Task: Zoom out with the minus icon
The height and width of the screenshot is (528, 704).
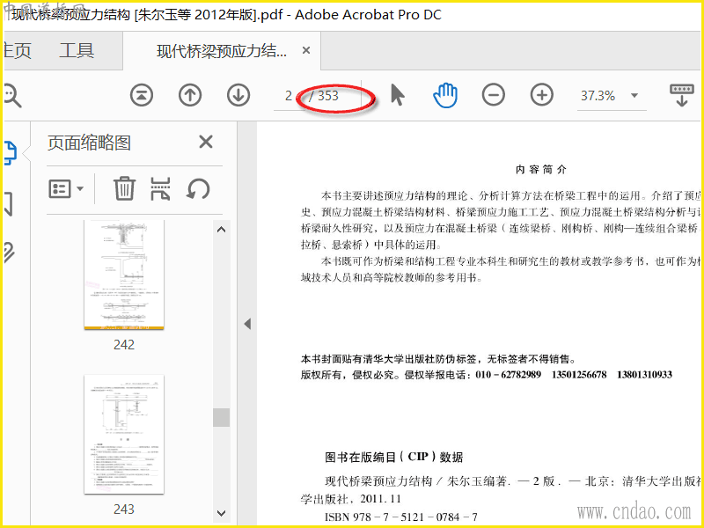Action: point(494,95)
